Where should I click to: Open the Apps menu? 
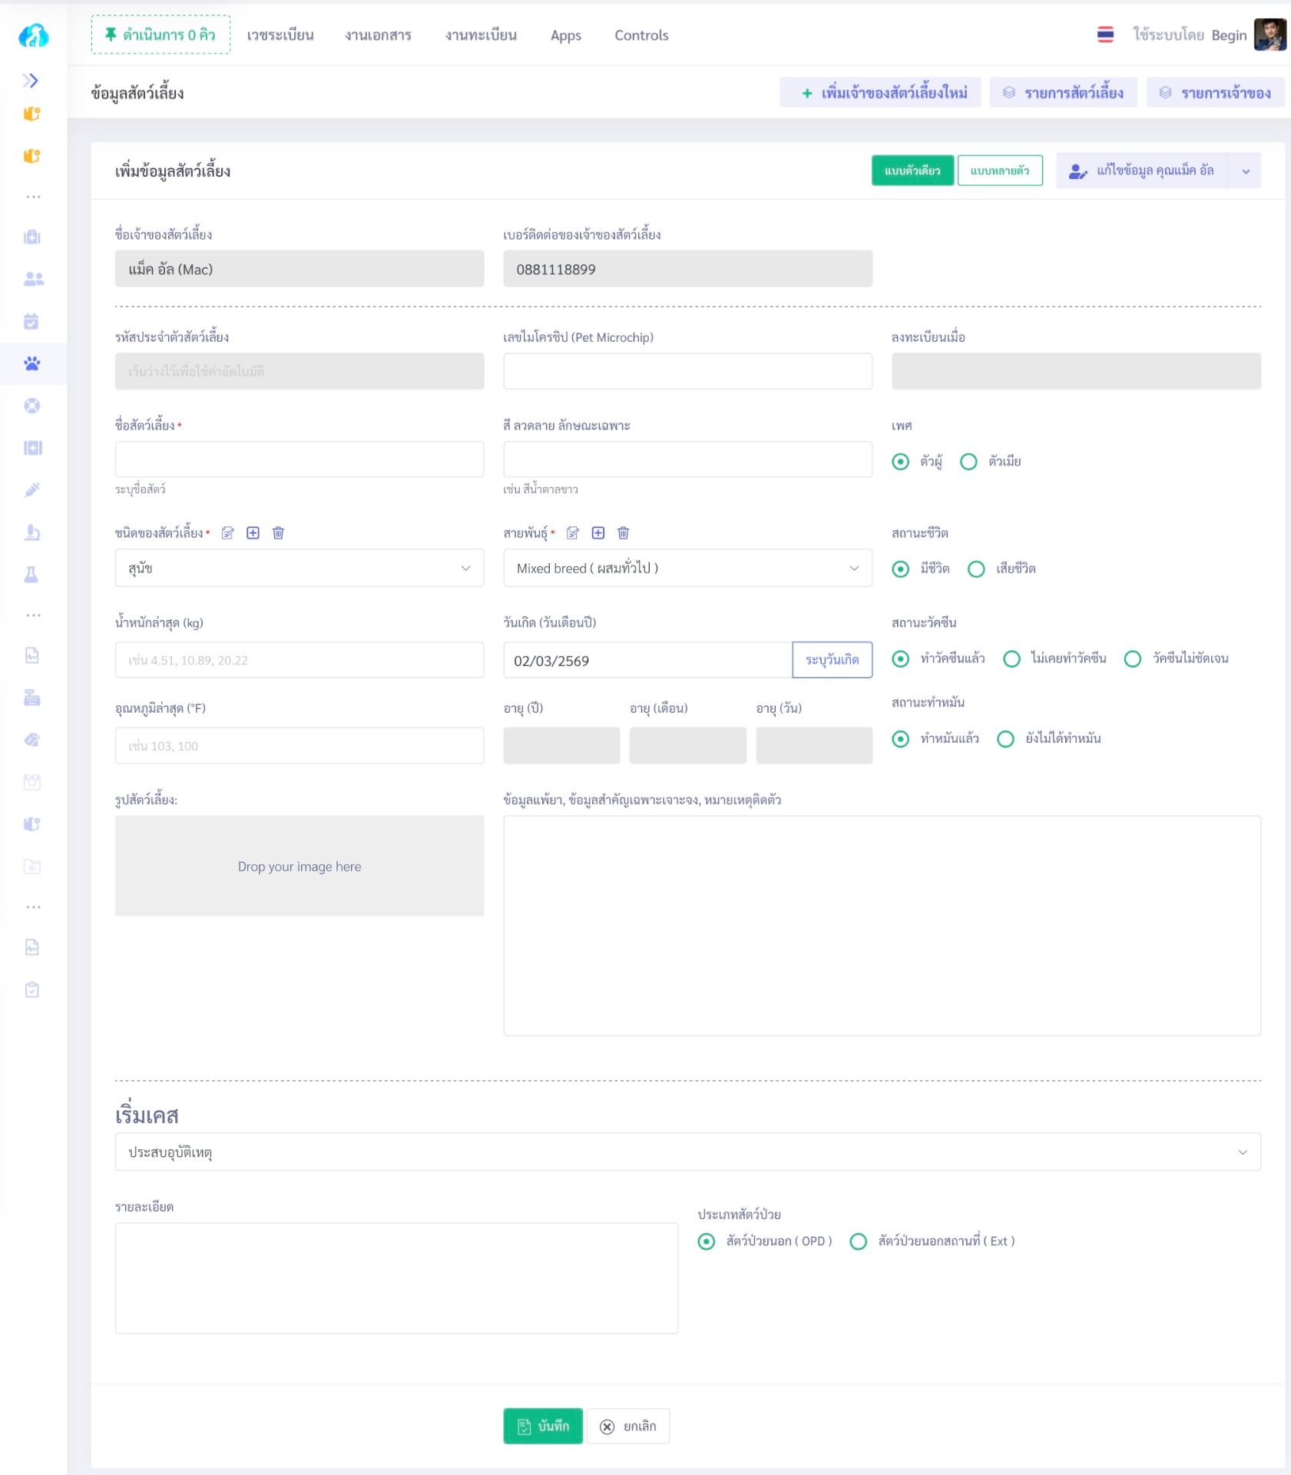(x=565, y=35)
